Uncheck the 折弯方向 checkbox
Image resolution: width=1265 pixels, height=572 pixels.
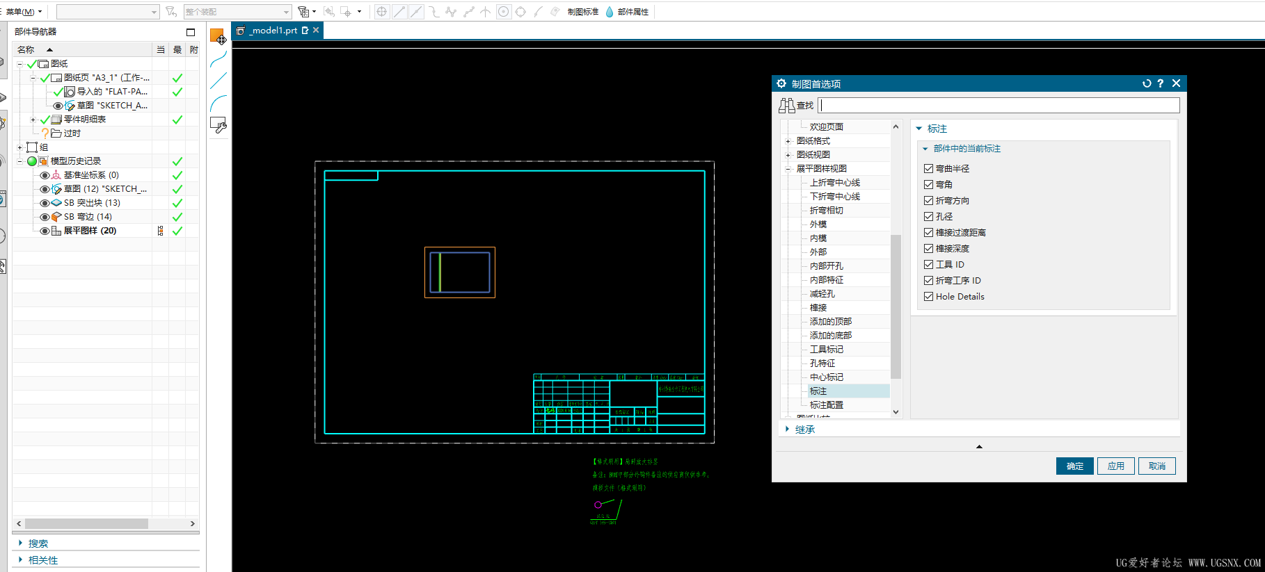928,201
